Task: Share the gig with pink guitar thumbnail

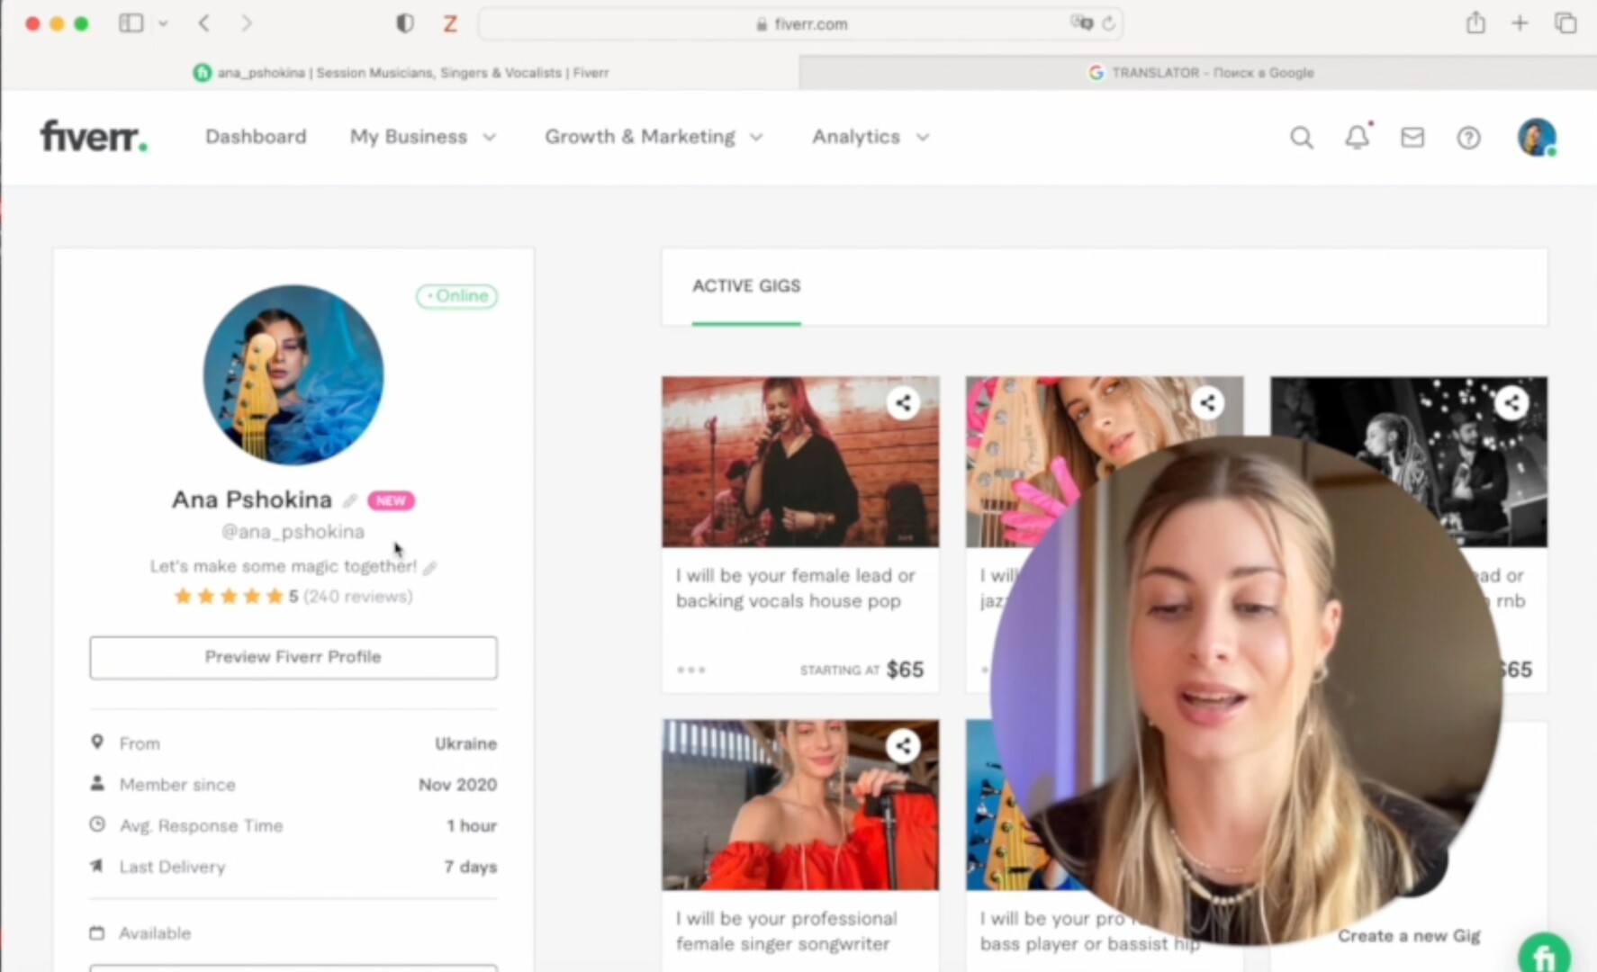Action: (x=1207, y=403)
